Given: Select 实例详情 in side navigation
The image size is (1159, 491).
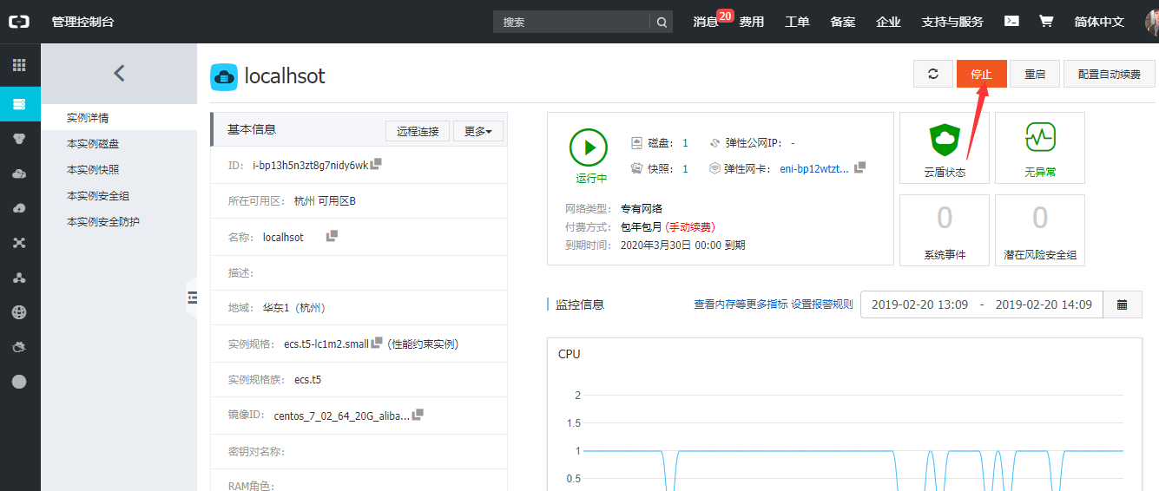Looking at the screenshot, I should (119, 117).
